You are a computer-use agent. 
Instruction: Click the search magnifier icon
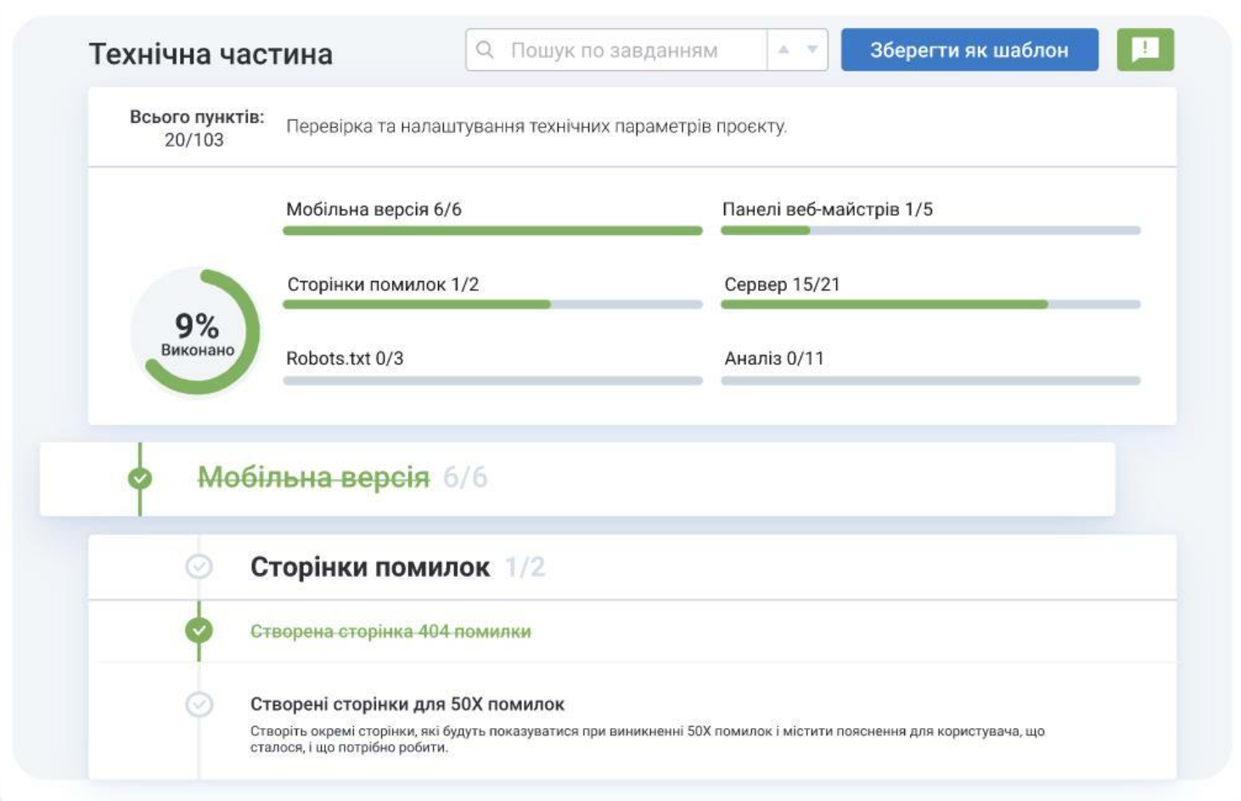485,50
